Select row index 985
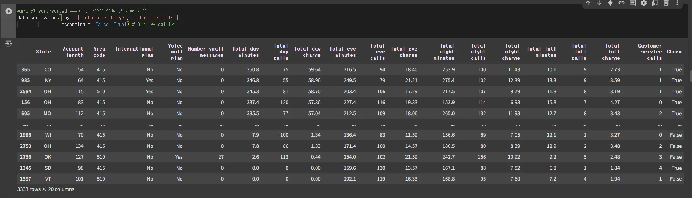Viewport: 692px width, 198px height. (25, 80)
